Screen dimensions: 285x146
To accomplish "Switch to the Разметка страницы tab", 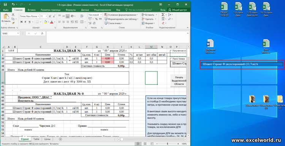I will tap(51, 10).
